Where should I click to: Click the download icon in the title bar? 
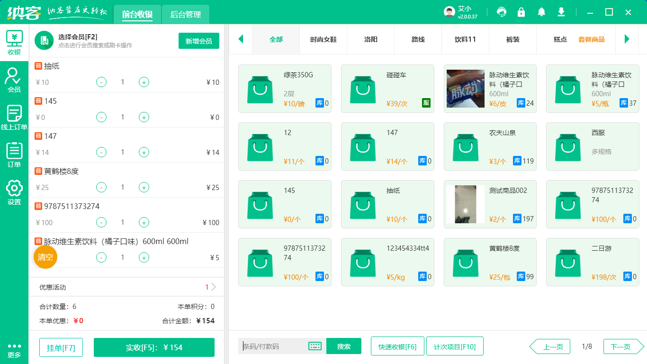coord(561,11)
